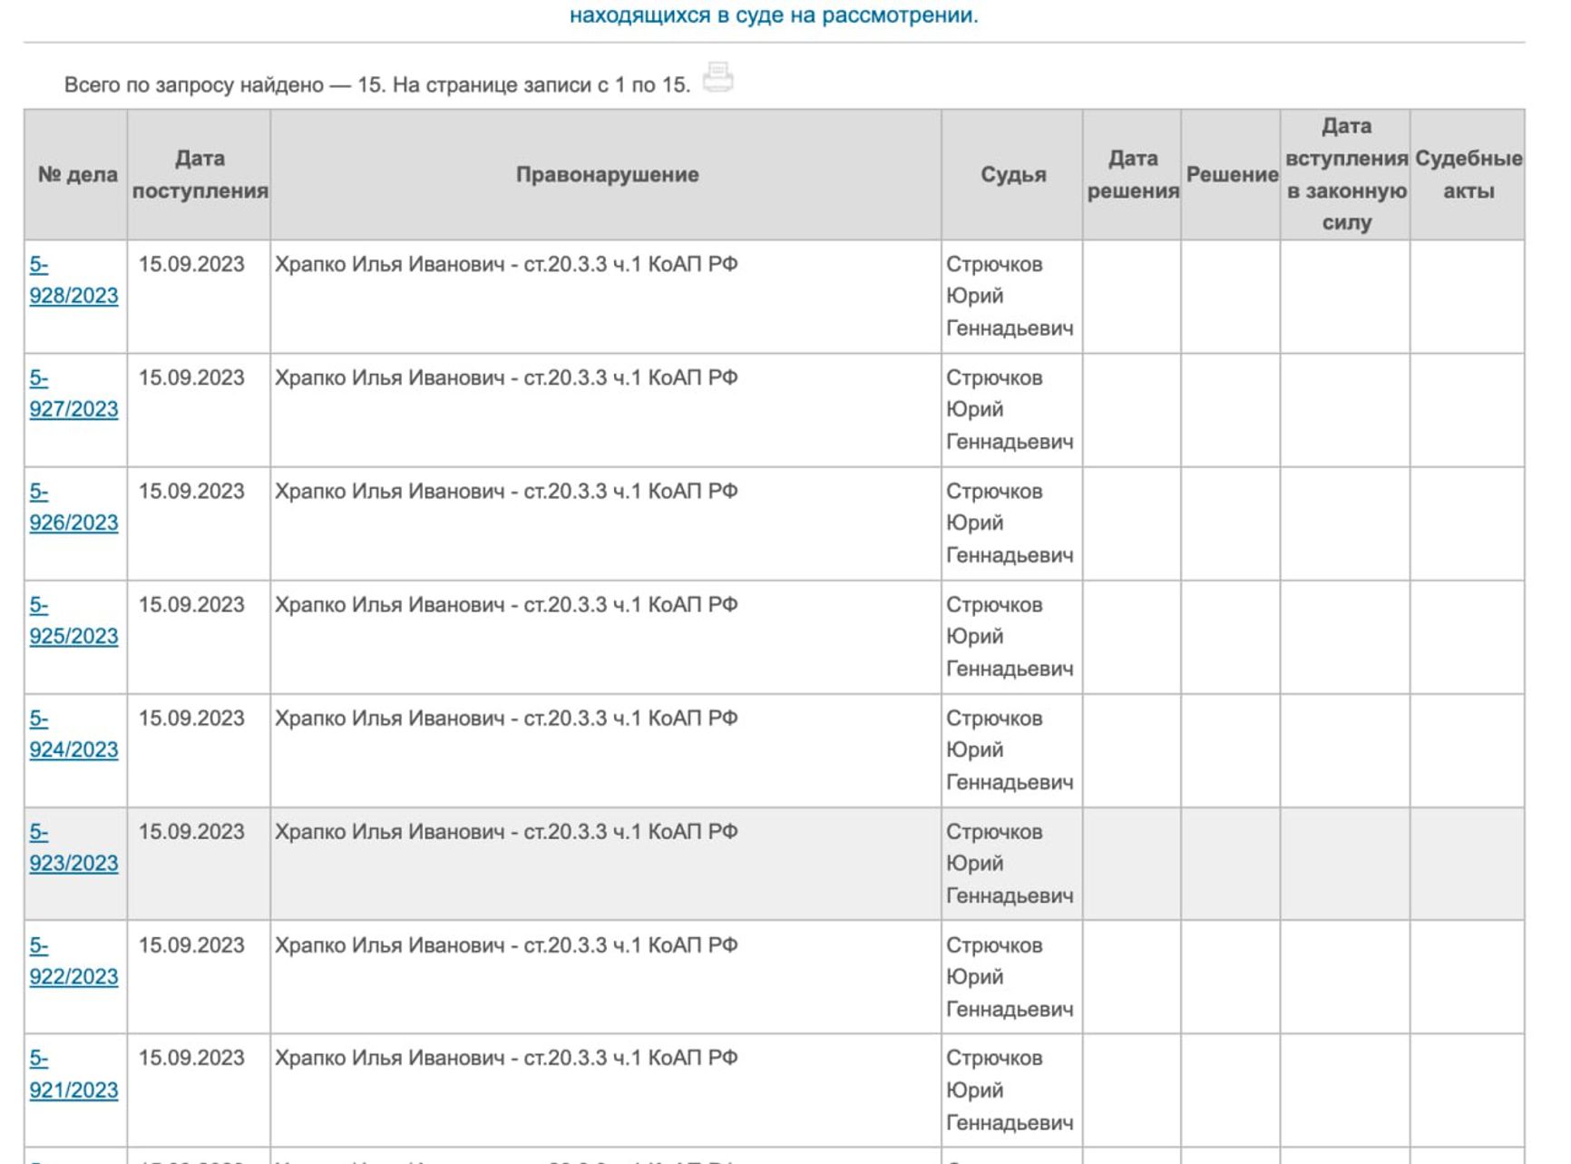
Task: Click 'Дата вступления в законную силу' header
Action: pyautogui.click(x=1346, y=174)
